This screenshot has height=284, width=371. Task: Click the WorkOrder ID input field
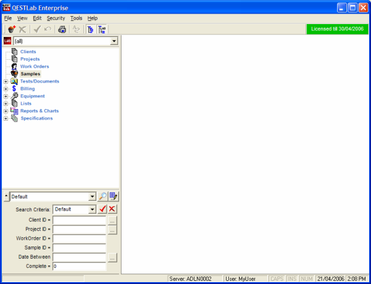(x=79, y=238)
